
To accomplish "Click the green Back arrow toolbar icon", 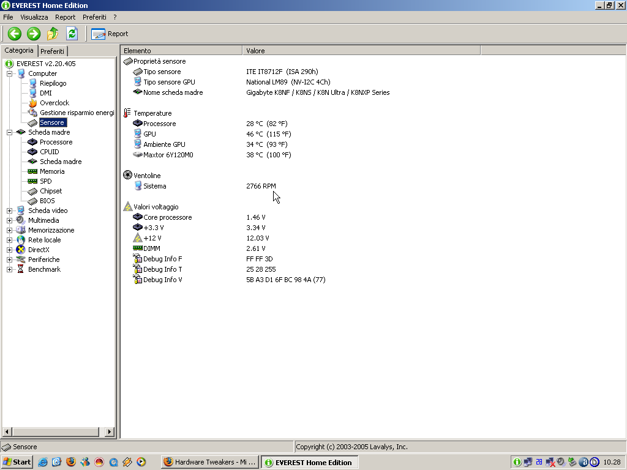I will (15, 34).
